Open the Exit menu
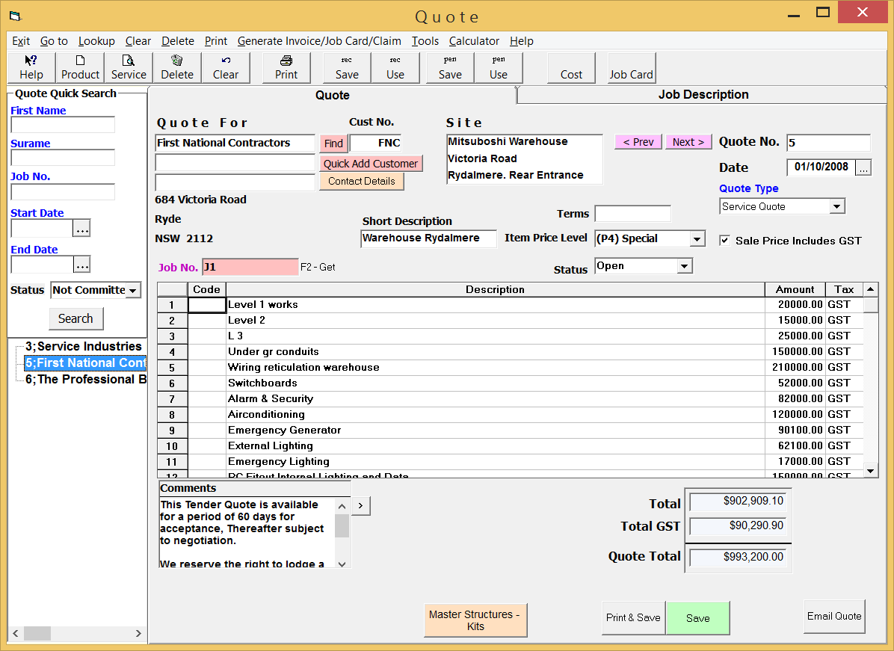This screenshot has height=651, width=894. [21, 41]
